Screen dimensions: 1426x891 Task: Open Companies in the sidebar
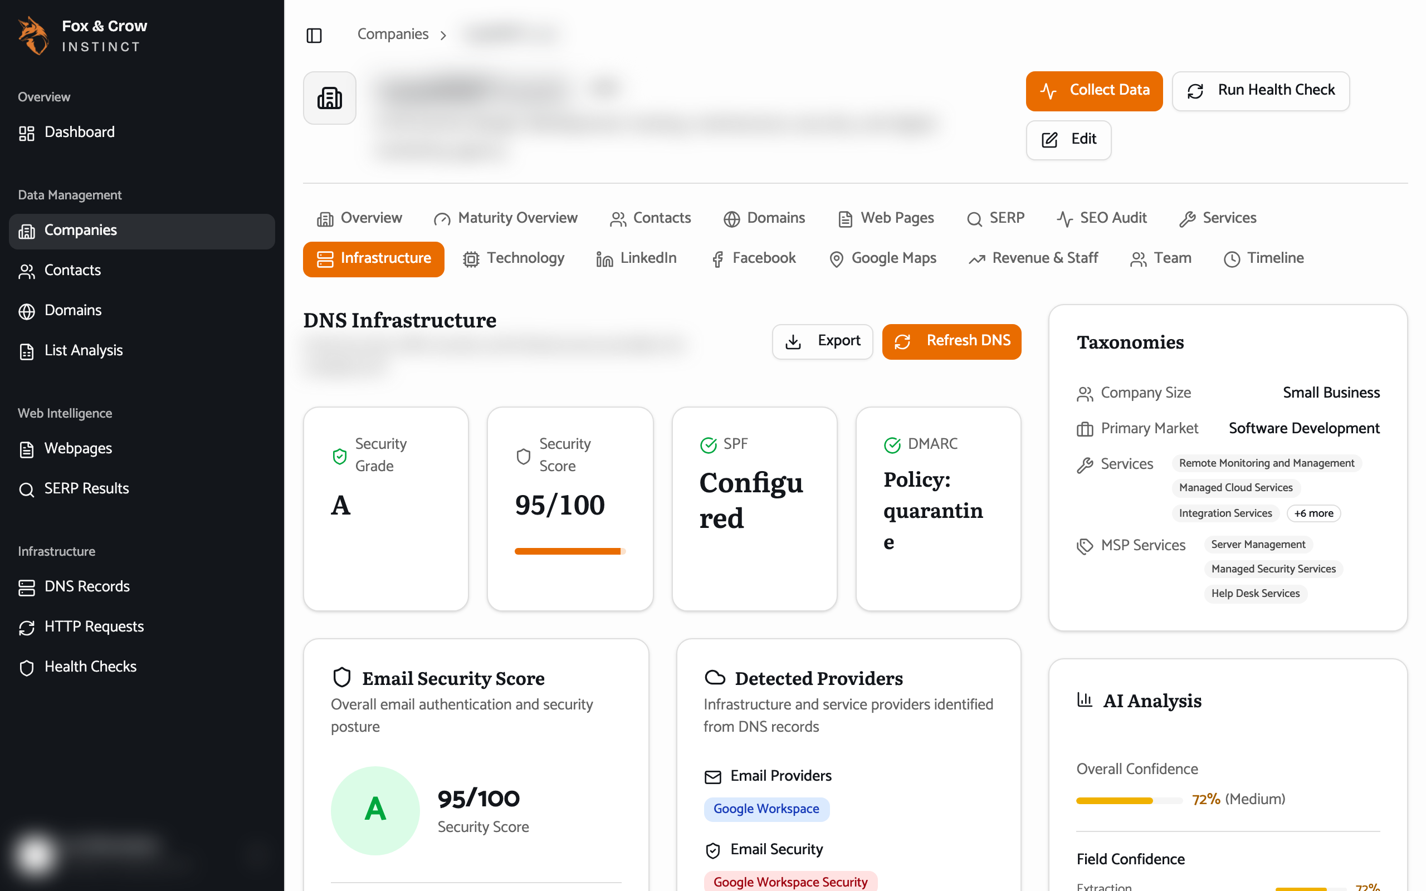click(141, 231)
